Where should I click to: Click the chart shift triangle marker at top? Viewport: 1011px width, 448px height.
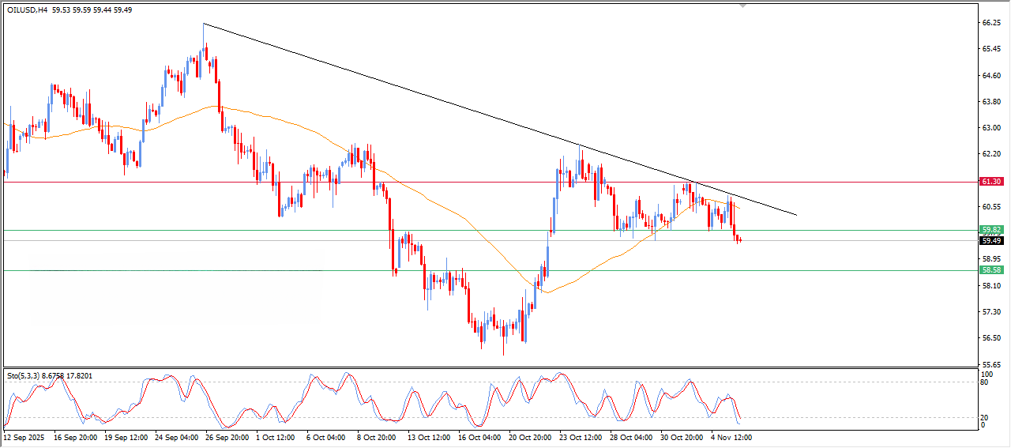pyautogui.click(x=742, y=6)
